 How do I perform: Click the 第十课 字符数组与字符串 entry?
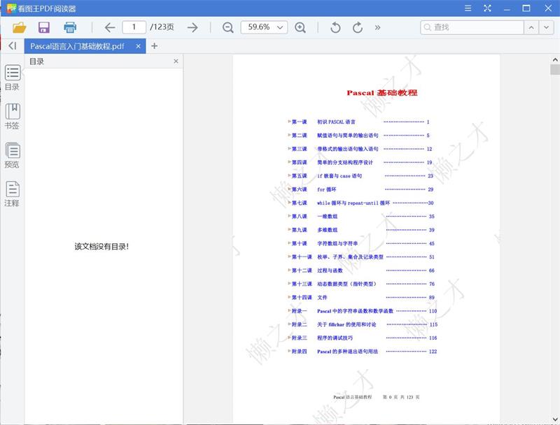point(361,243)
